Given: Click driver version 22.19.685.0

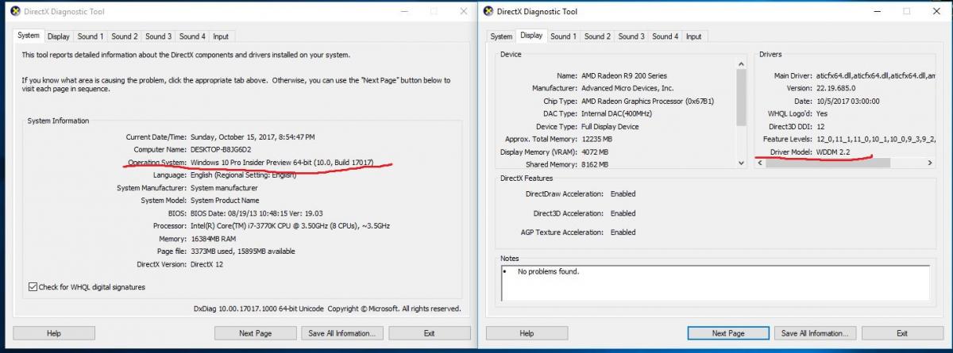Looking at the screenshot, I should click(x=838, y=88).
